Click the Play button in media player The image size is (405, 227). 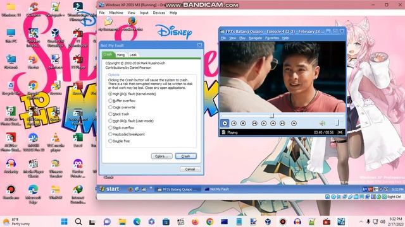(x=225, y=124)
